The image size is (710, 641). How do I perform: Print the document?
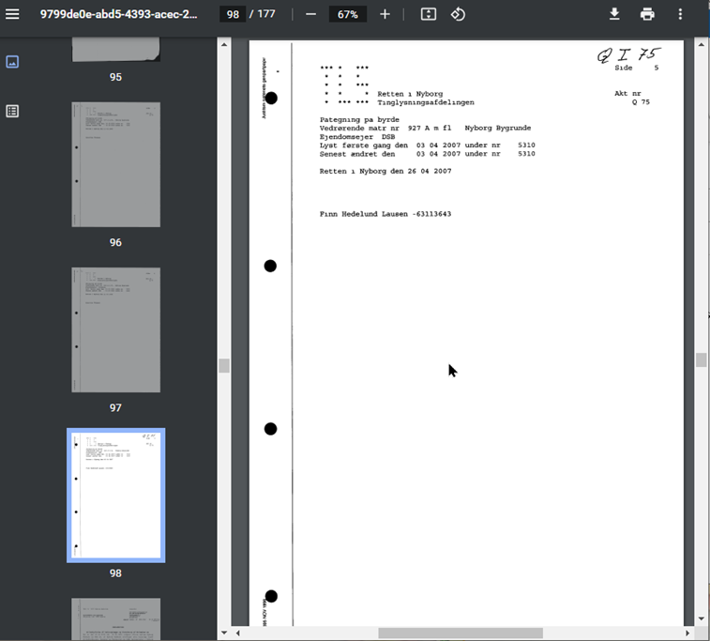click(x=647, y=15)
